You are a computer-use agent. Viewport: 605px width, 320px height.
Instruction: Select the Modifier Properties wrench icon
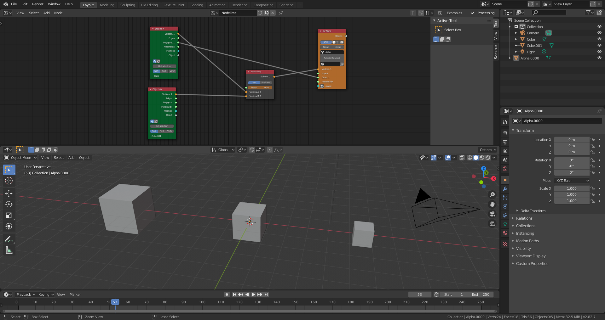pos(505,189)
